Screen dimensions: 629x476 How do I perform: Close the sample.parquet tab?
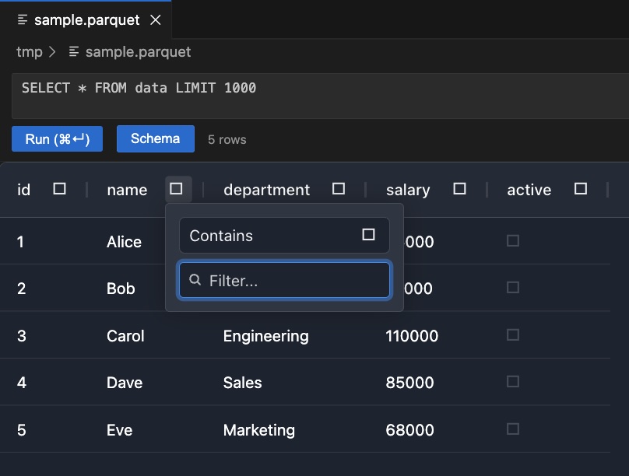[x=155, y=19]
